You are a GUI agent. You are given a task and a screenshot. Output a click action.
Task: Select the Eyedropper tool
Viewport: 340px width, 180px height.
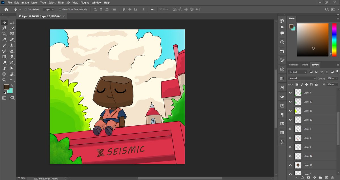[5, 40]
